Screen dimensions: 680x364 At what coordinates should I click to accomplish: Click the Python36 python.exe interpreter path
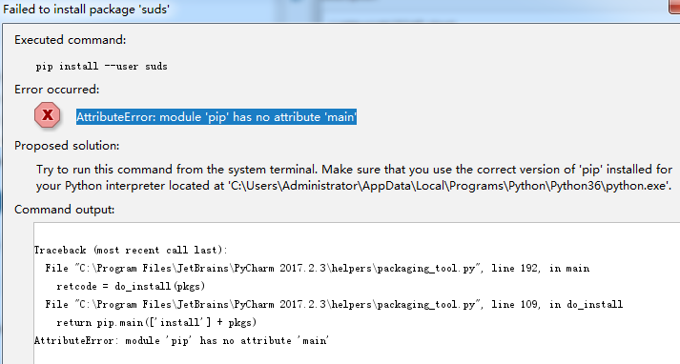point(450,186)
